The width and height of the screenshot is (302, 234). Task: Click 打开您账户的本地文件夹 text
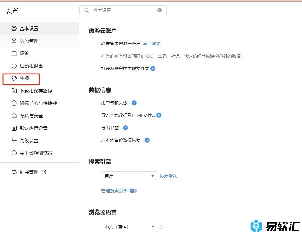125,69
